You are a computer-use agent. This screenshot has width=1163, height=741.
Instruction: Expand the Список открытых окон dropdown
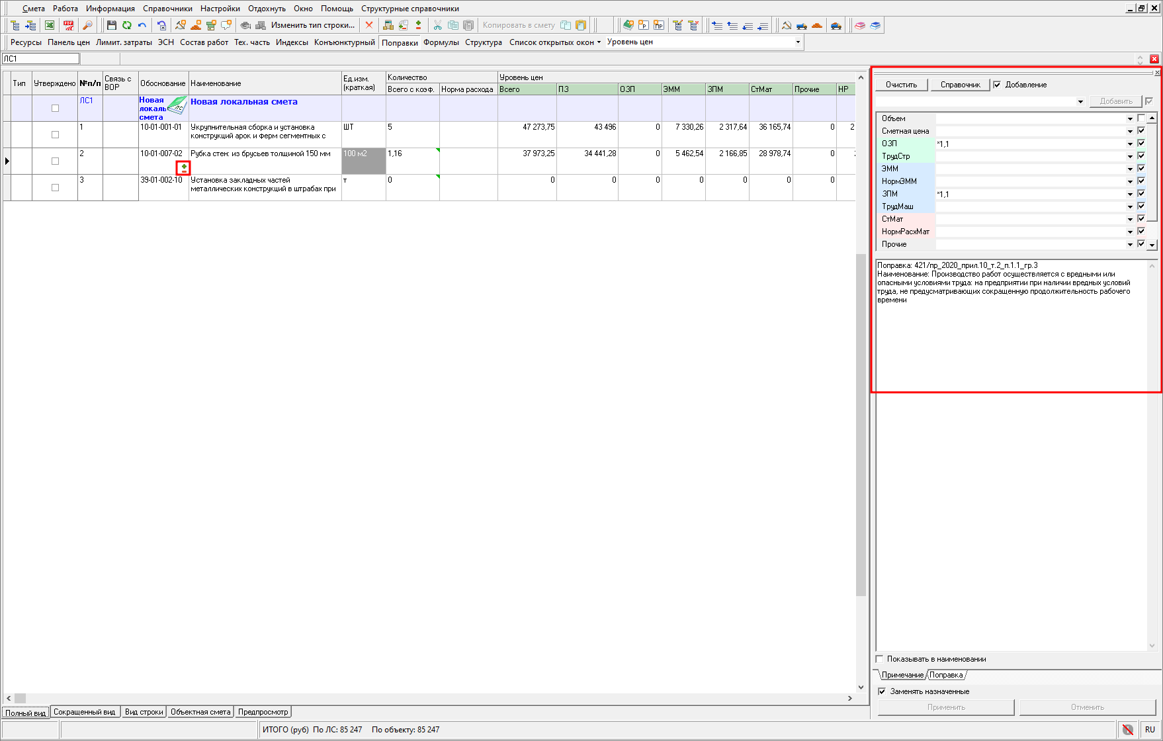[555, 42]
